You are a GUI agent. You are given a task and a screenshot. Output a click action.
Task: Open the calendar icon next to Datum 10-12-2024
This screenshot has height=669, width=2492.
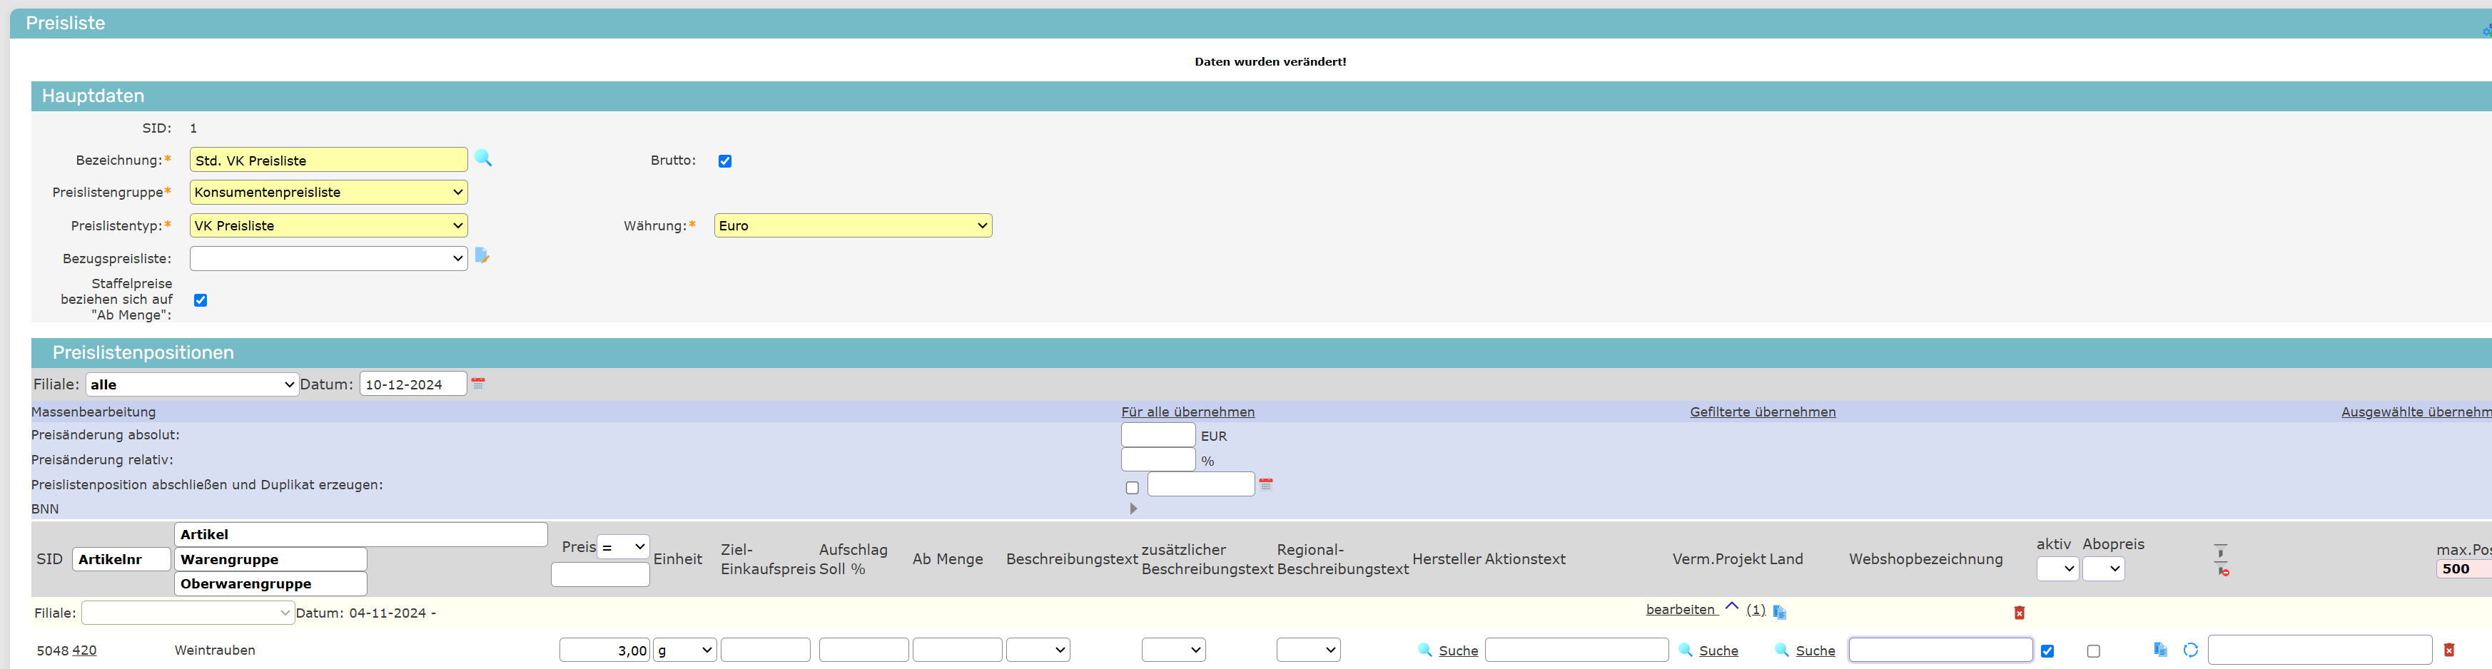(478, 384)
